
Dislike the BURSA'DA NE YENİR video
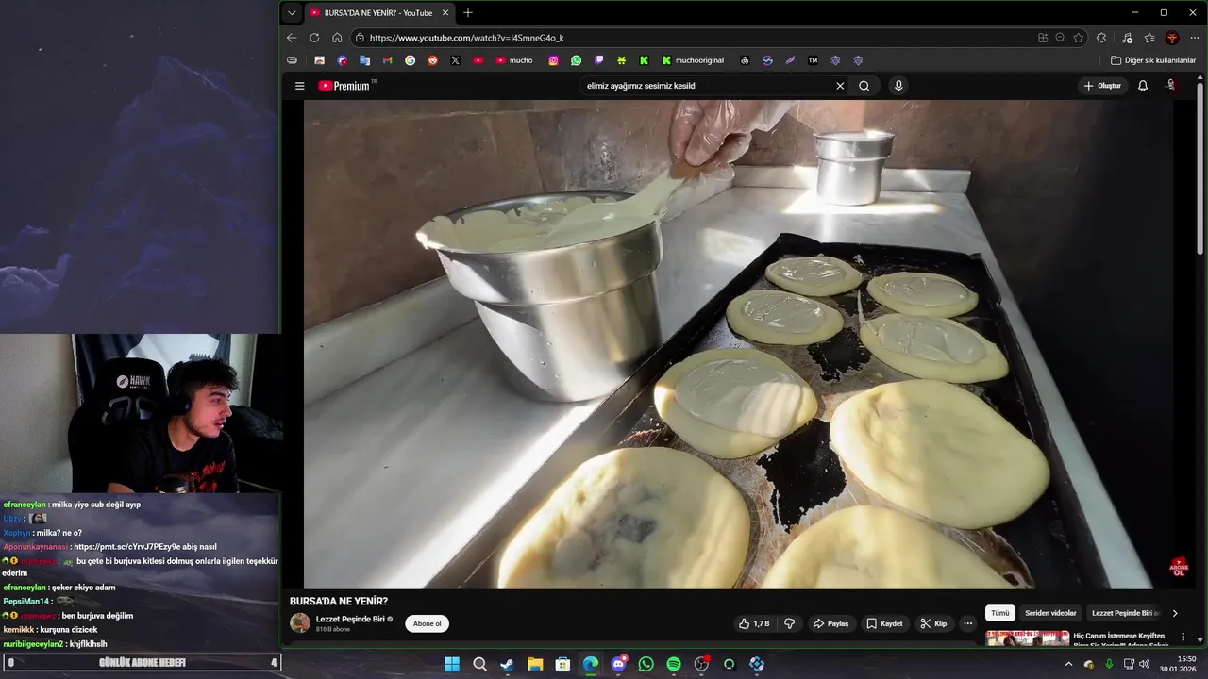790,623
